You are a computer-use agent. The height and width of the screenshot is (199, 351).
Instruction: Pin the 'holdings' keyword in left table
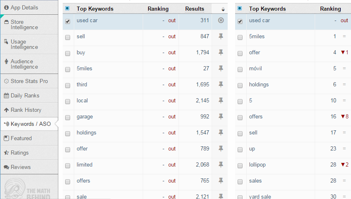(221, 133)
